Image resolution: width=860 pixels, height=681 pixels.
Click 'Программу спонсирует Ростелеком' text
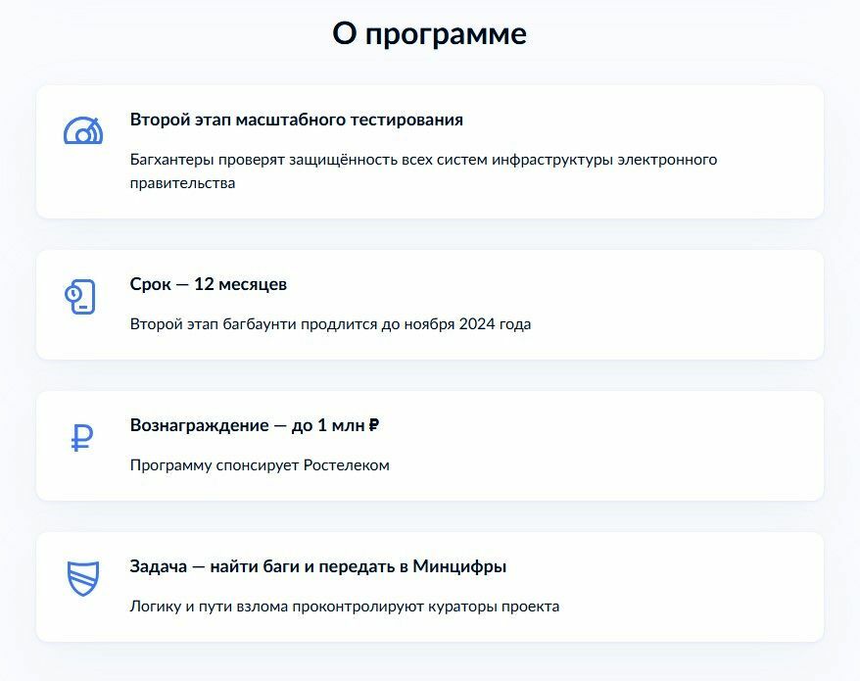(x=260, y=465)
